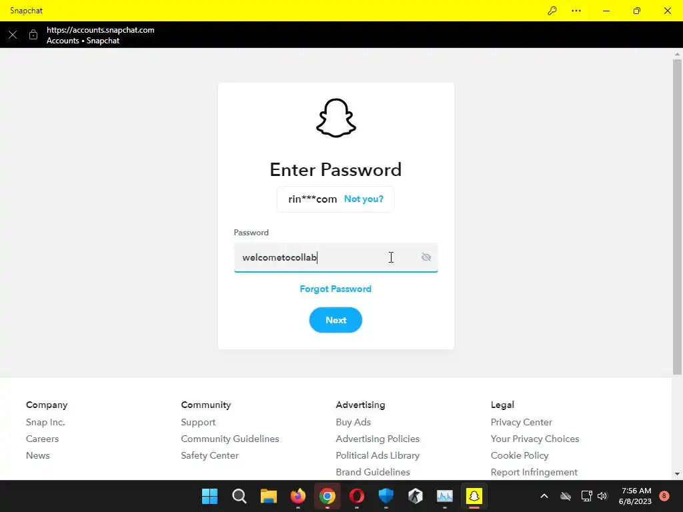Open the Windows Start menu
The width and height of the screenshot is (683, 512).
pos(209,496)
